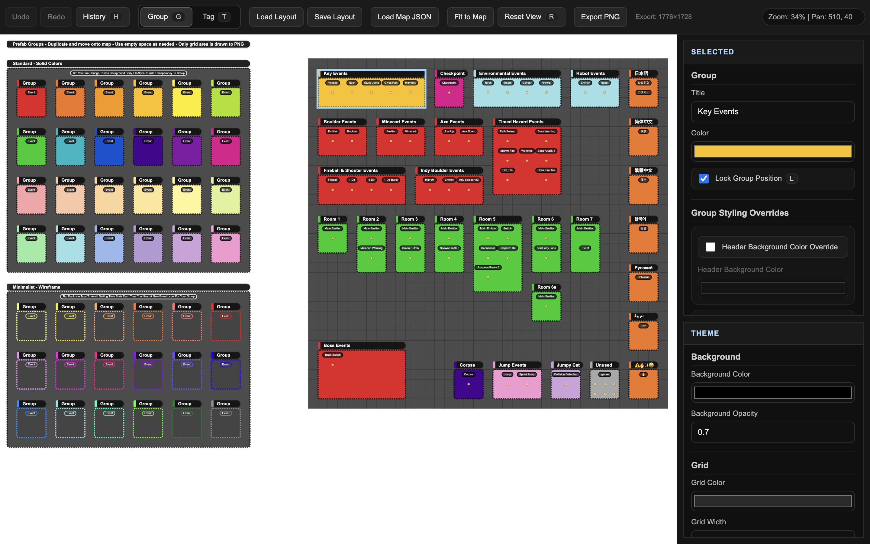Click the Jumpy Cat group header
This screenshot has width=870, height=544.
coord(567,365)
